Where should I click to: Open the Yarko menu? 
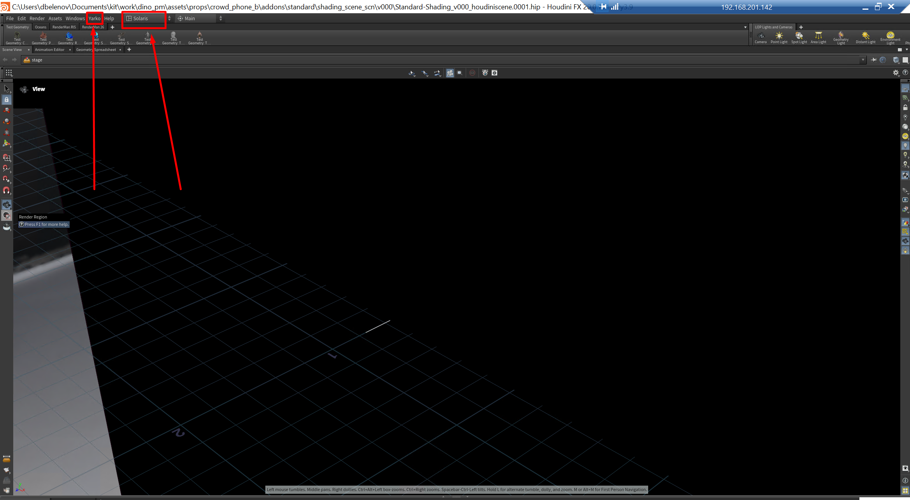point(95,18)
